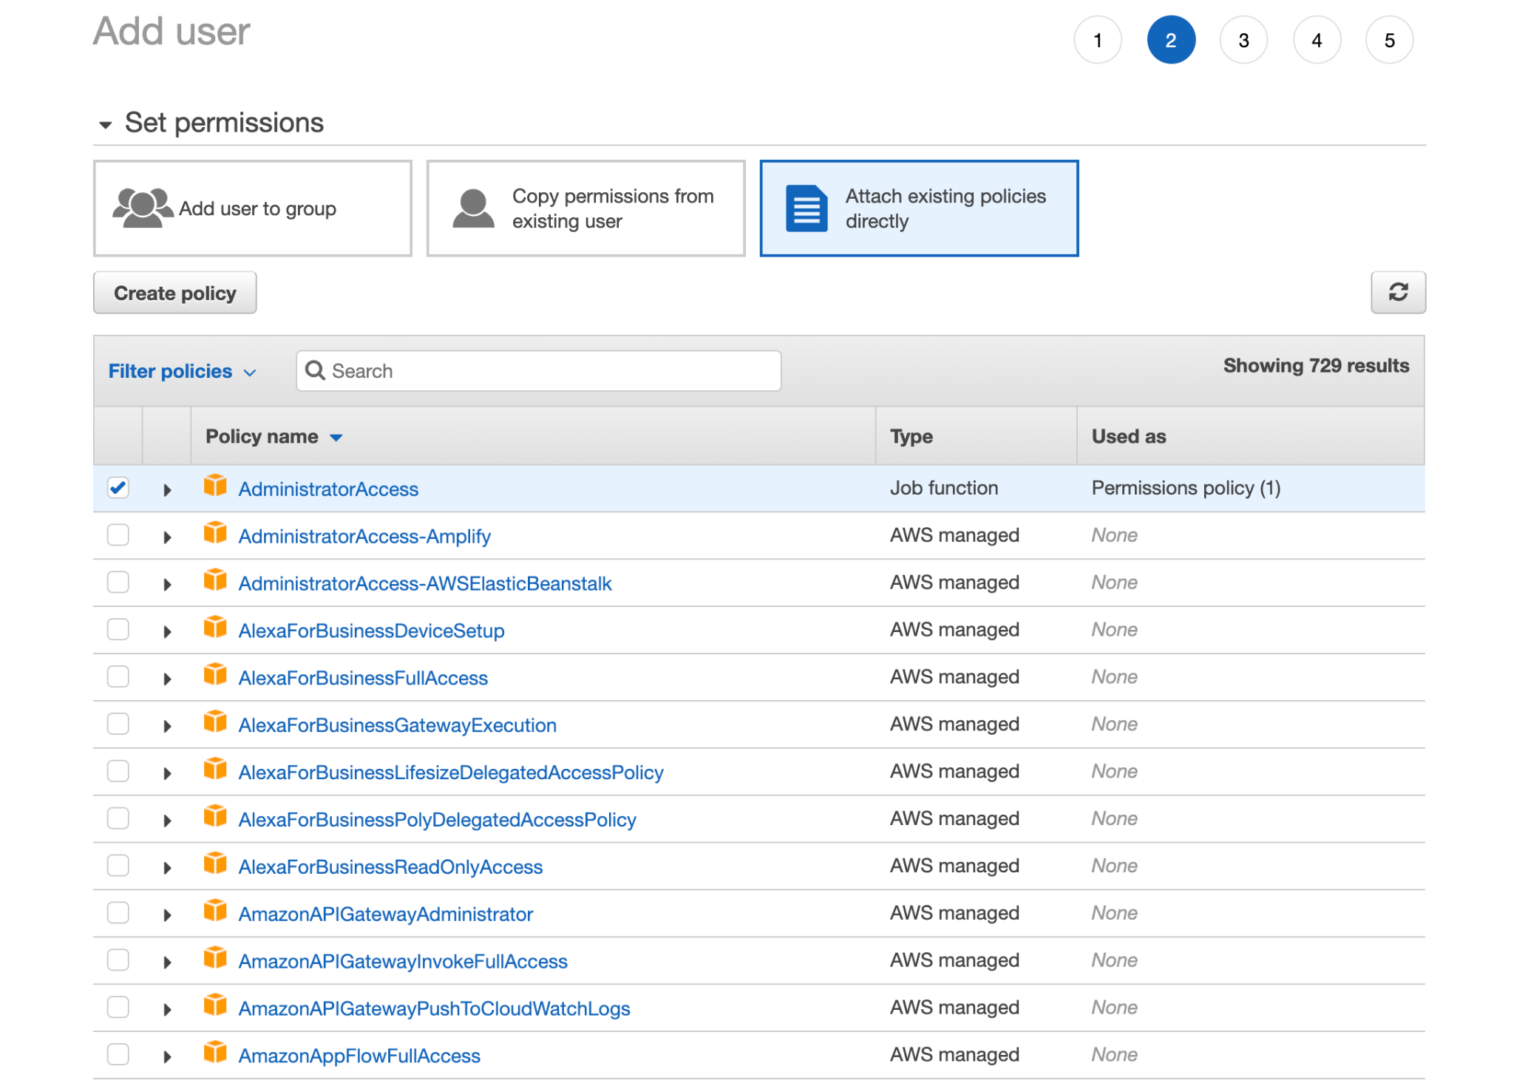Expand the AlexaForBusinessLifesizeDelegatedAccessPolicy row arrow
Viewport: 1514px width, 1086px height.
point(167,774)
